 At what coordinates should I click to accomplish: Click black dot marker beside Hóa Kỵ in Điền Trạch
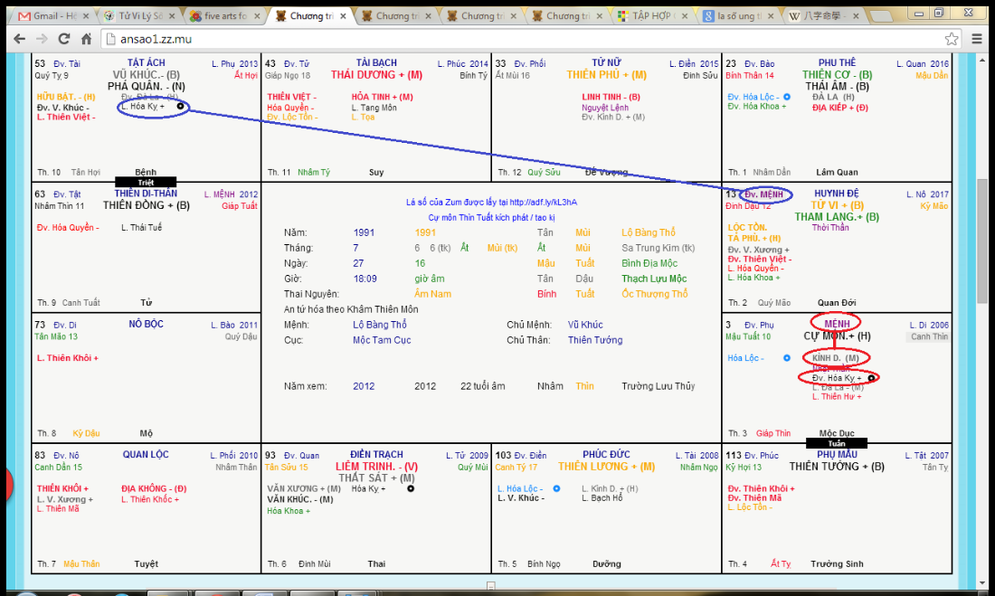coord(411,488)
